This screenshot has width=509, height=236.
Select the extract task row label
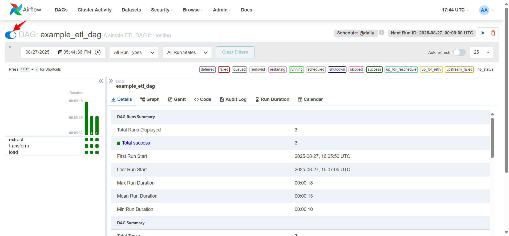16,140
